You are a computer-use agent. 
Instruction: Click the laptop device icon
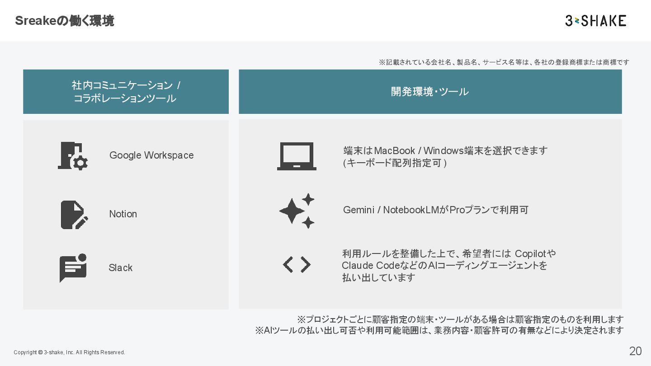[297, 156]
